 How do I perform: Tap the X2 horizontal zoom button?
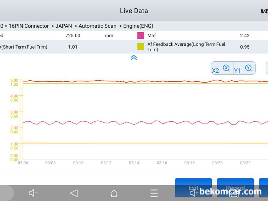pyautogui.click(x=222, y=68)
